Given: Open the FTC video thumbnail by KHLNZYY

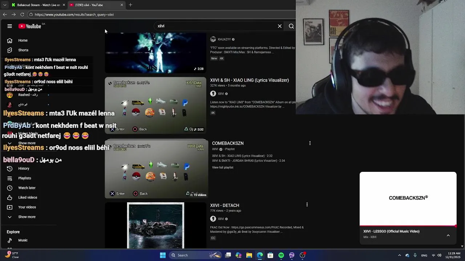Looking at the screenshot, I should click(x=155, y=53).
